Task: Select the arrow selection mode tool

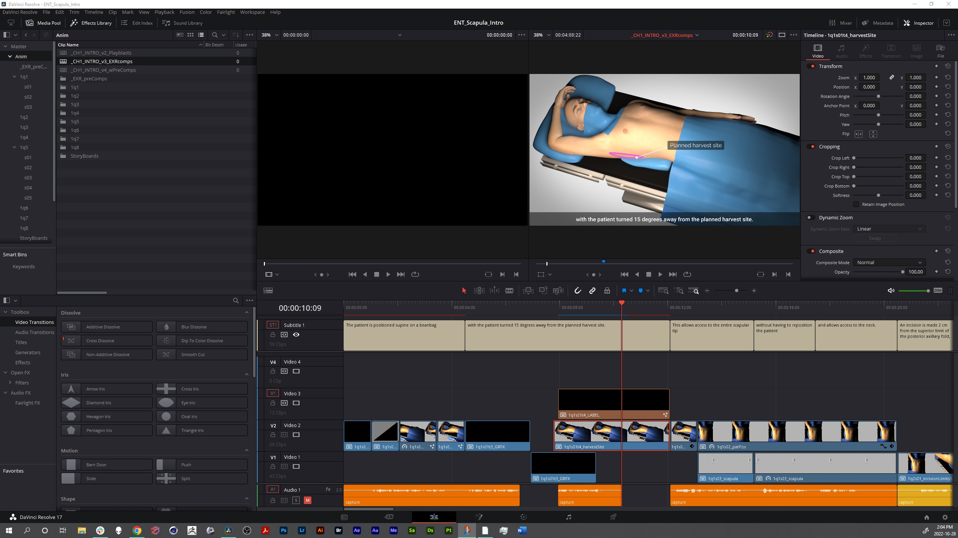Action: pos(464,291)
